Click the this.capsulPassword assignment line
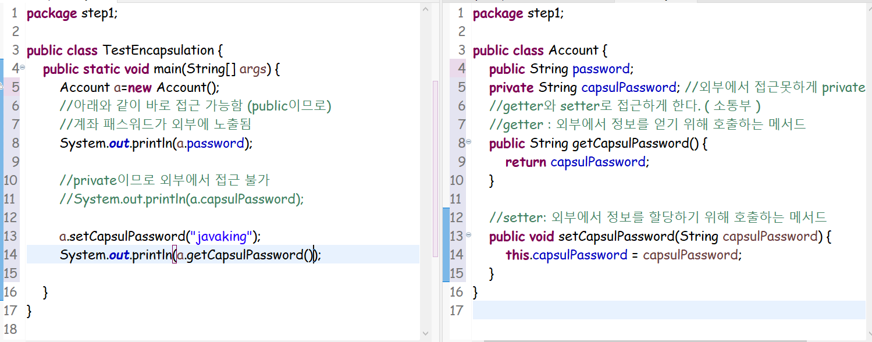872x342 pixels. [624, 255]
